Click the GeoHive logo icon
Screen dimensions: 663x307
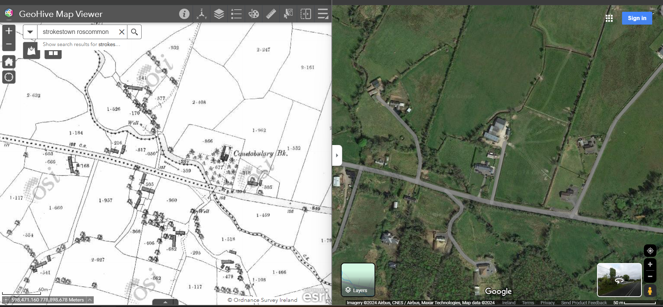(9, 14)
